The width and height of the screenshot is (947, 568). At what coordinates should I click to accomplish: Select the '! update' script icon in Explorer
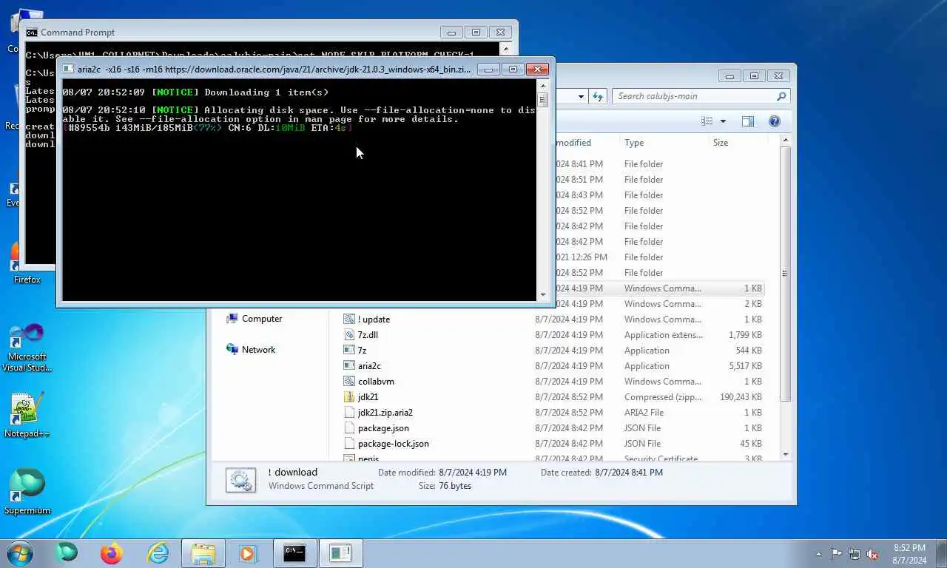pos(350,319)
